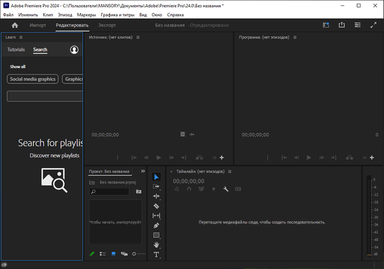
Task: Switch project panel to list view
Action: point(103,254)
